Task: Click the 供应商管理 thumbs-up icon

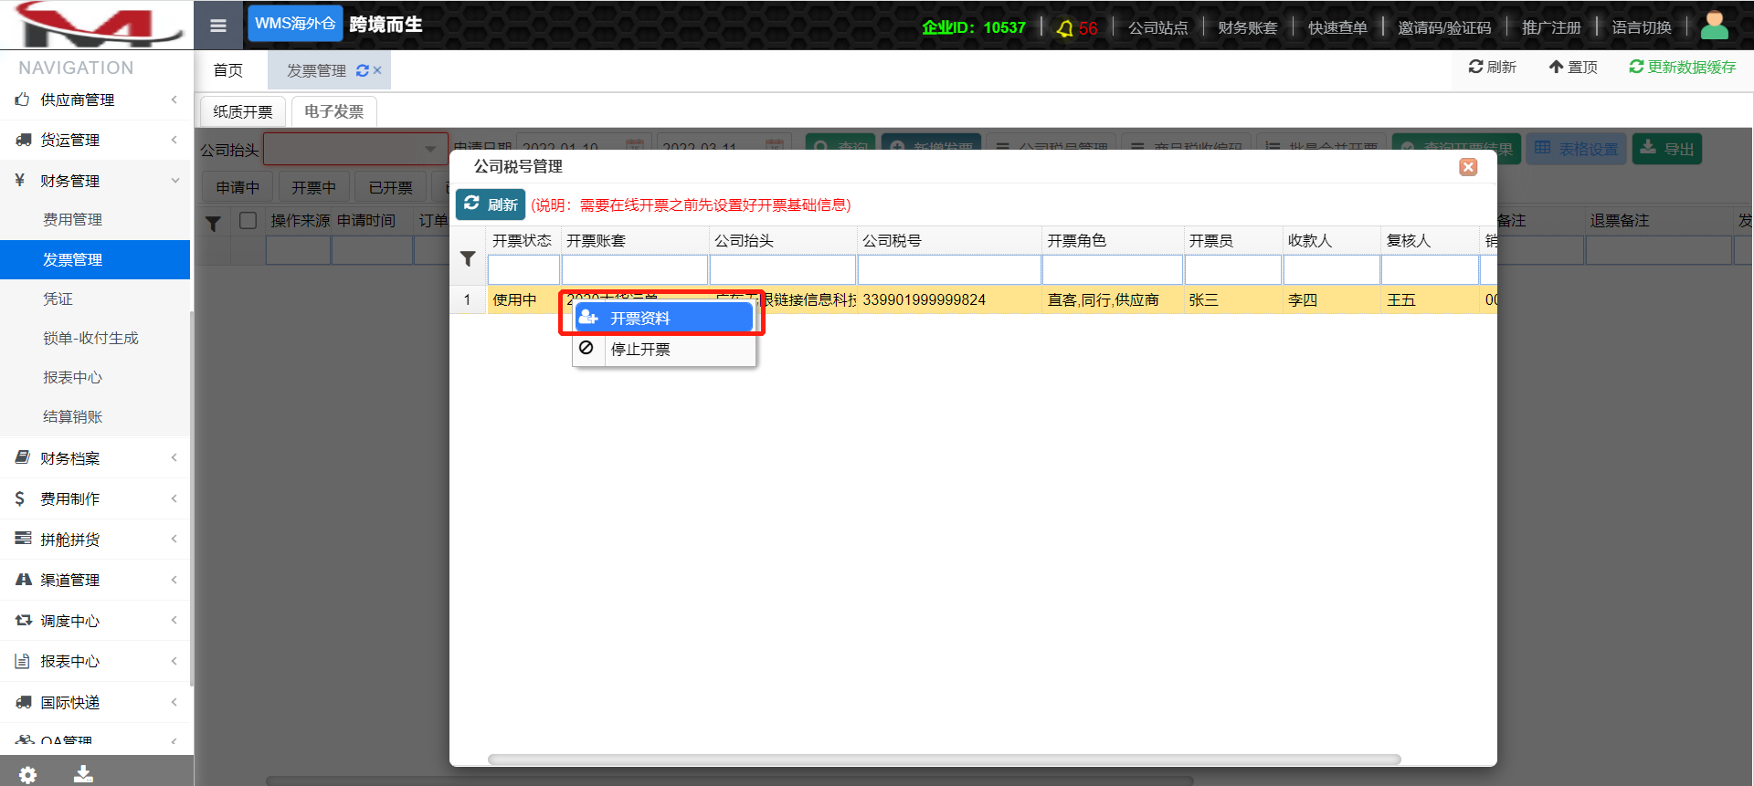Action: 23,100
